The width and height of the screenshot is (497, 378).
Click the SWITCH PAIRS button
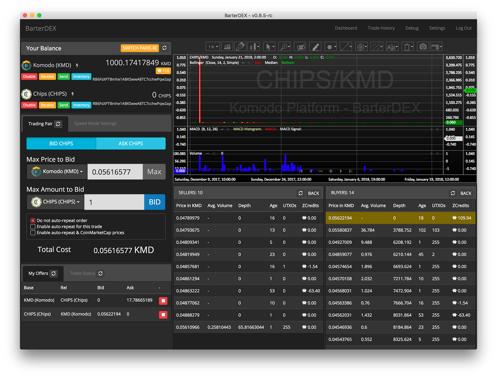coord(140,48)
